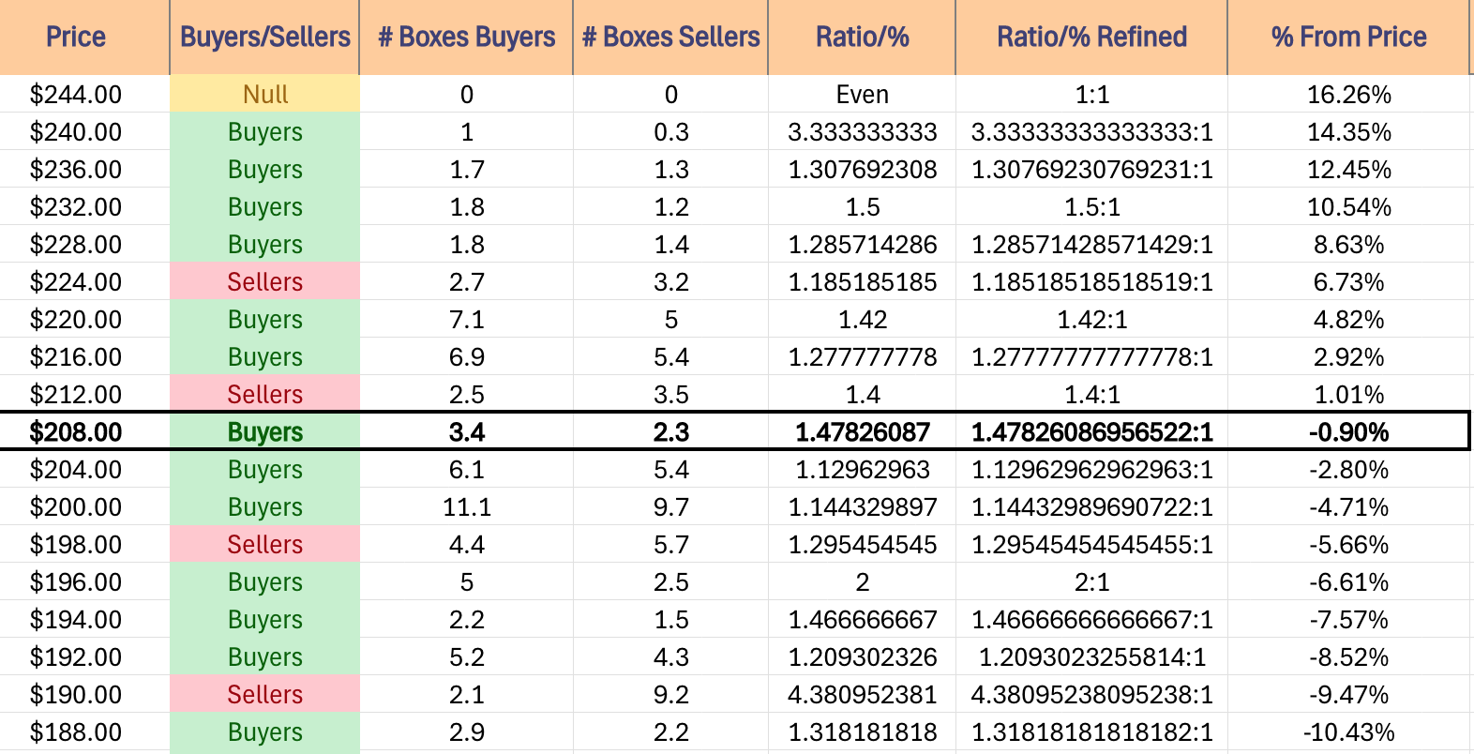Click the 5.2 boxes buyers cell

[x=466, y=656]
